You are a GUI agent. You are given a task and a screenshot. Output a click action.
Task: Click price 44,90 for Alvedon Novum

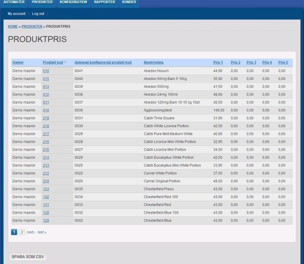pyautogui.click(x=218, y=71)
